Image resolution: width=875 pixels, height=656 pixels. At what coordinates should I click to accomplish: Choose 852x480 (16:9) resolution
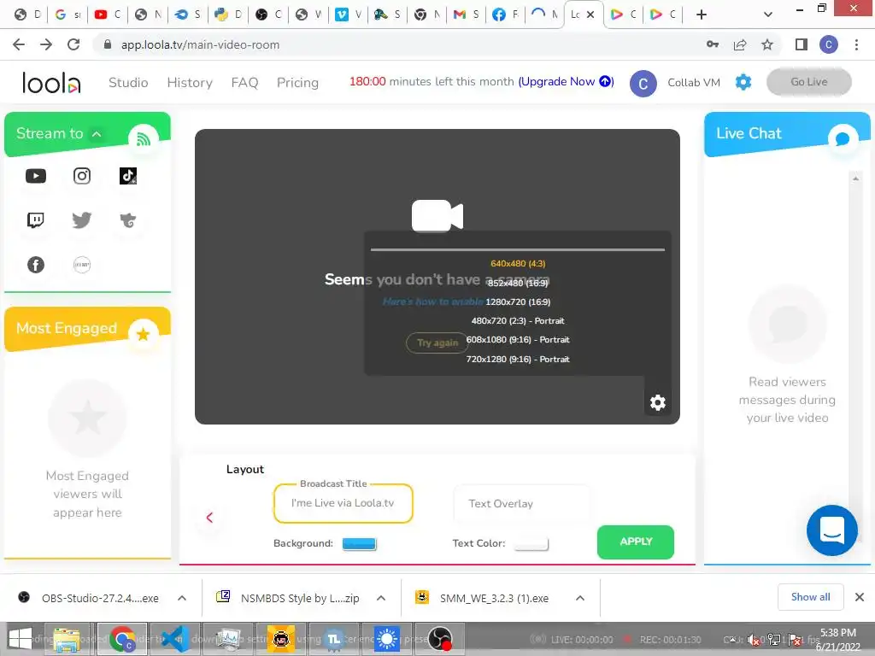[518, 283]
